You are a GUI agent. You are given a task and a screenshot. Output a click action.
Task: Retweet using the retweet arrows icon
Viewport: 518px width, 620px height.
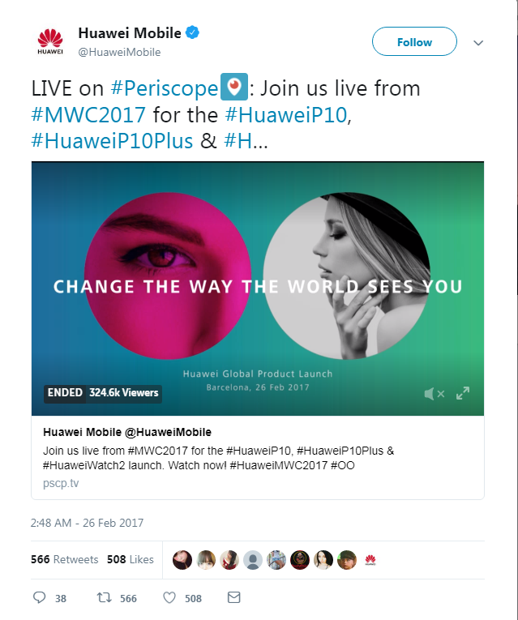point(105,597)
